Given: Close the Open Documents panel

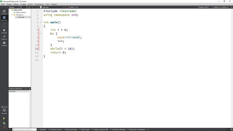Looking at the screenshot, I should click(29, 89).
